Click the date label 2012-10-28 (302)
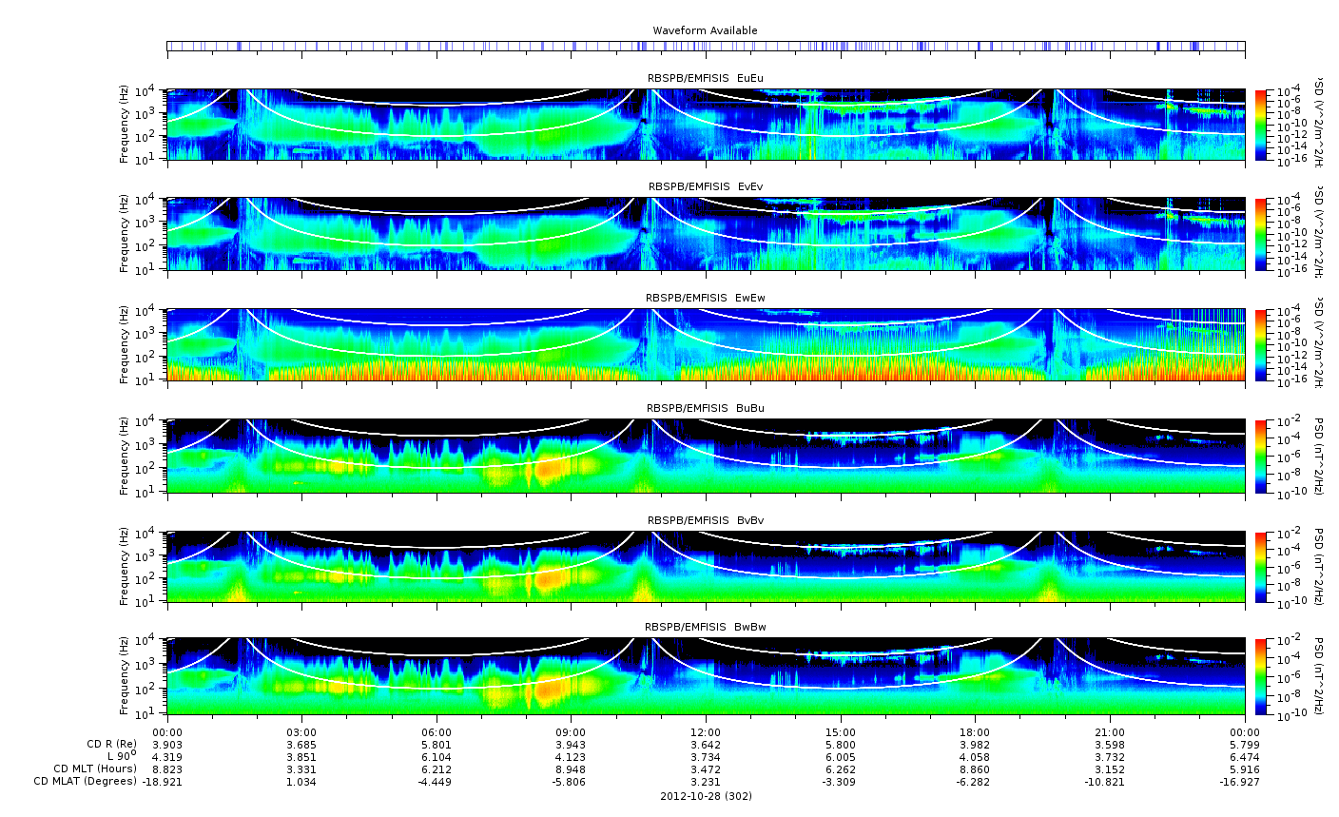This screenshot has height=817, width=1339. click(705, 796)
